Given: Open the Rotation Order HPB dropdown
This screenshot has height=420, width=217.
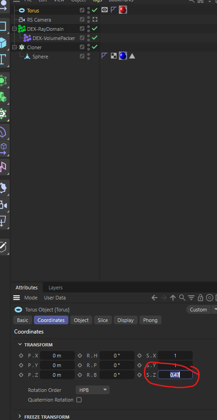Looking at the screenshot, I should 93,390.
